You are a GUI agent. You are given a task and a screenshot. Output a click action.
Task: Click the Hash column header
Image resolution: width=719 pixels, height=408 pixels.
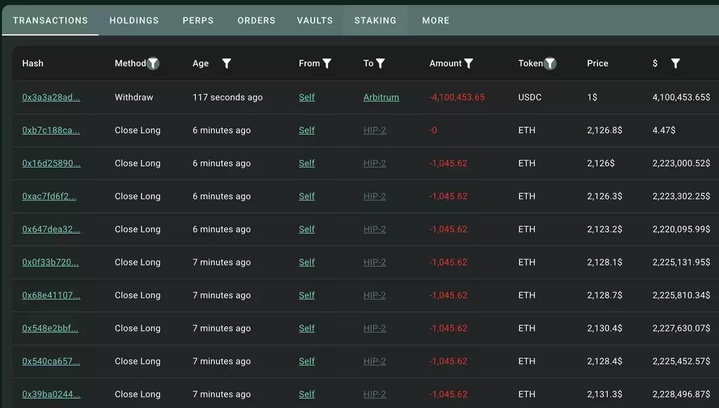pyautogui.click(x=33, y=63)
